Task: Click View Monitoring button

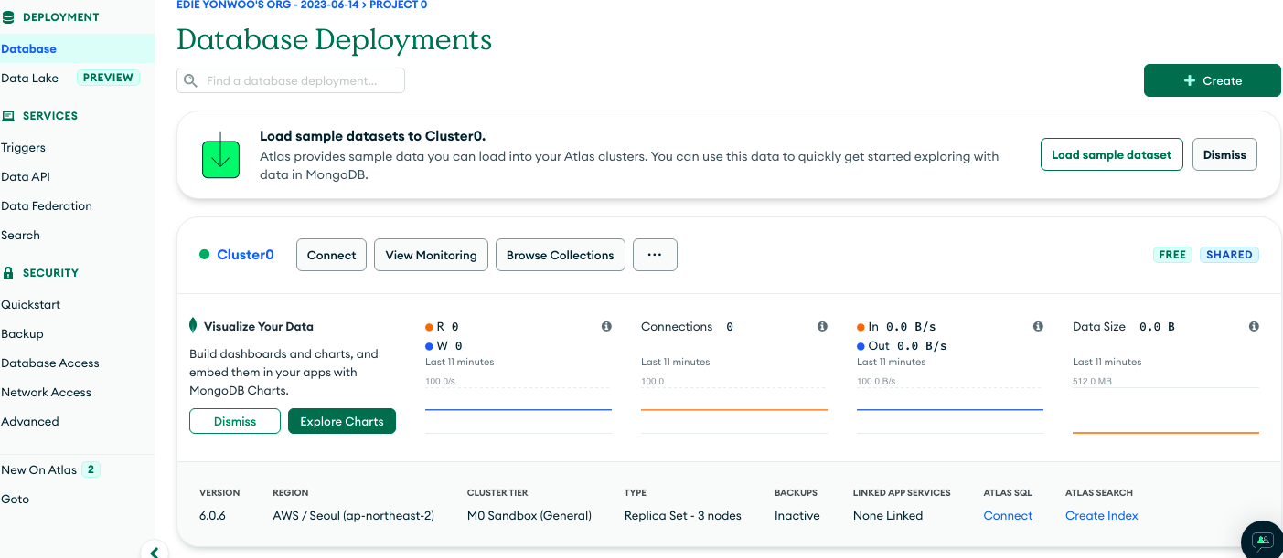Action: point(432,255)
